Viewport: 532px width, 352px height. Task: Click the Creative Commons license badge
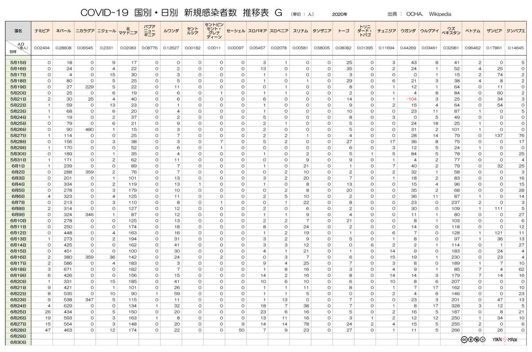click(x=473, y=340)
